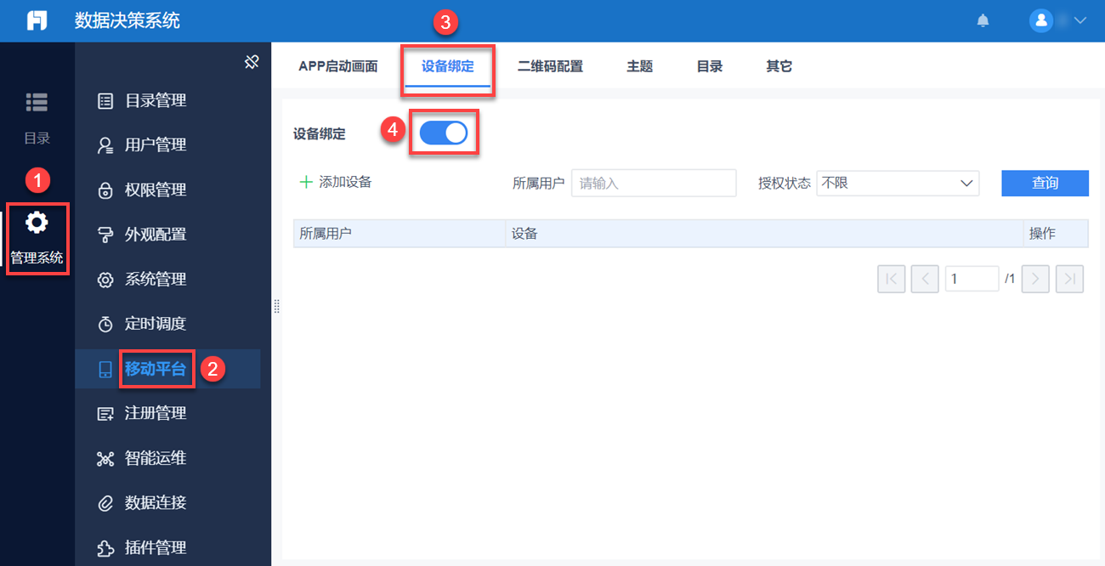Image resolution: width=1105 pixels, height=566 pixels.
Task: Click 添加设备 plus button
Action: [x=336, y=182]
